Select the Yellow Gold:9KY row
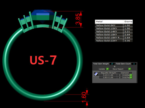The image size is (145, 108). pos(114,25)
